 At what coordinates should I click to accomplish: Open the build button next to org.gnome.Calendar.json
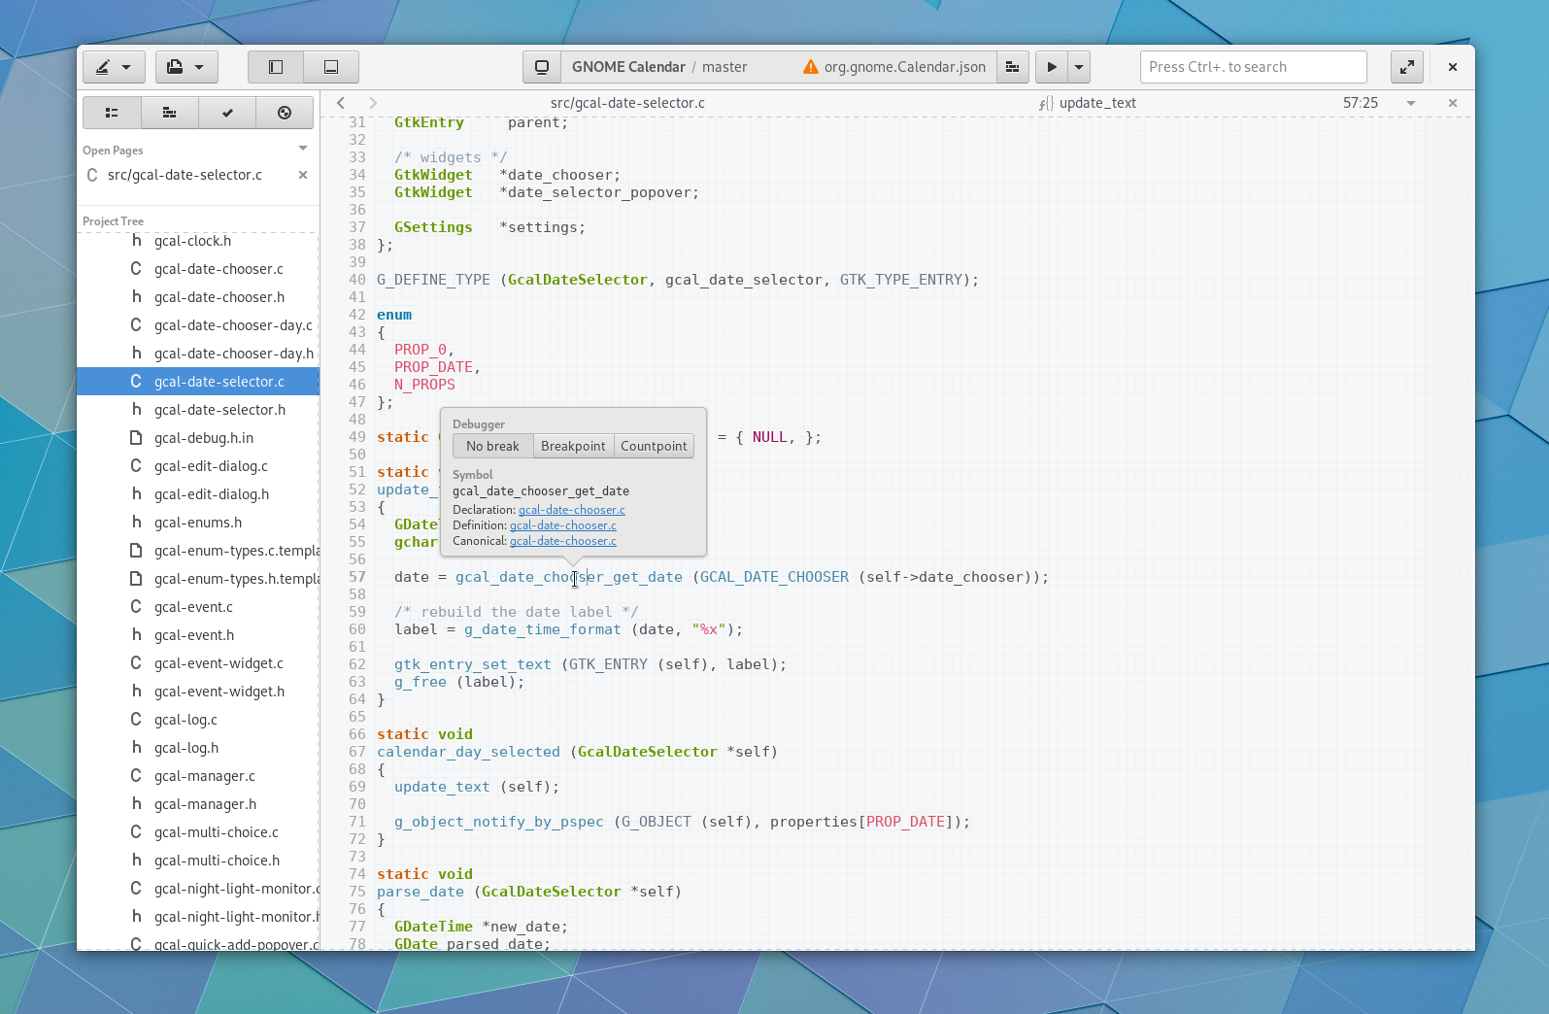(1012, 67)
